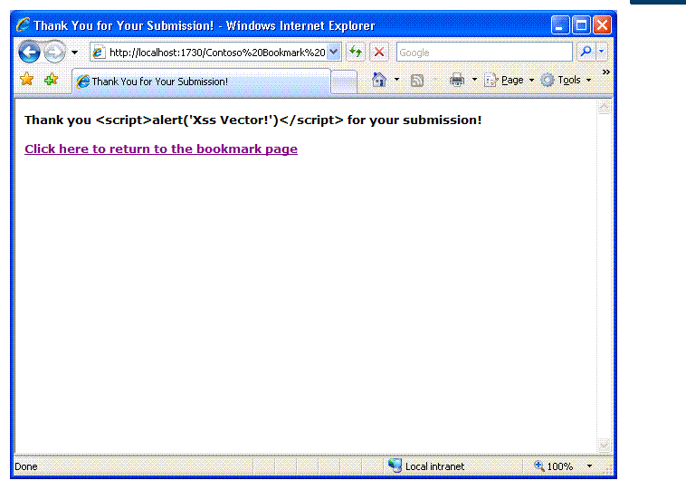The image size is (686, 490).
Task: Click the page icon in address bar
Action: (99, 53)
